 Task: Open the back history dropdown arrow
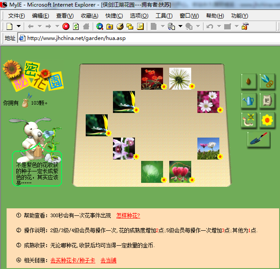40,26
